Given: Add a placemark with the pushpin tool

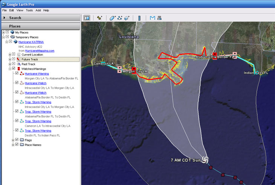Looking at the screenshot, I should [99, 18].
